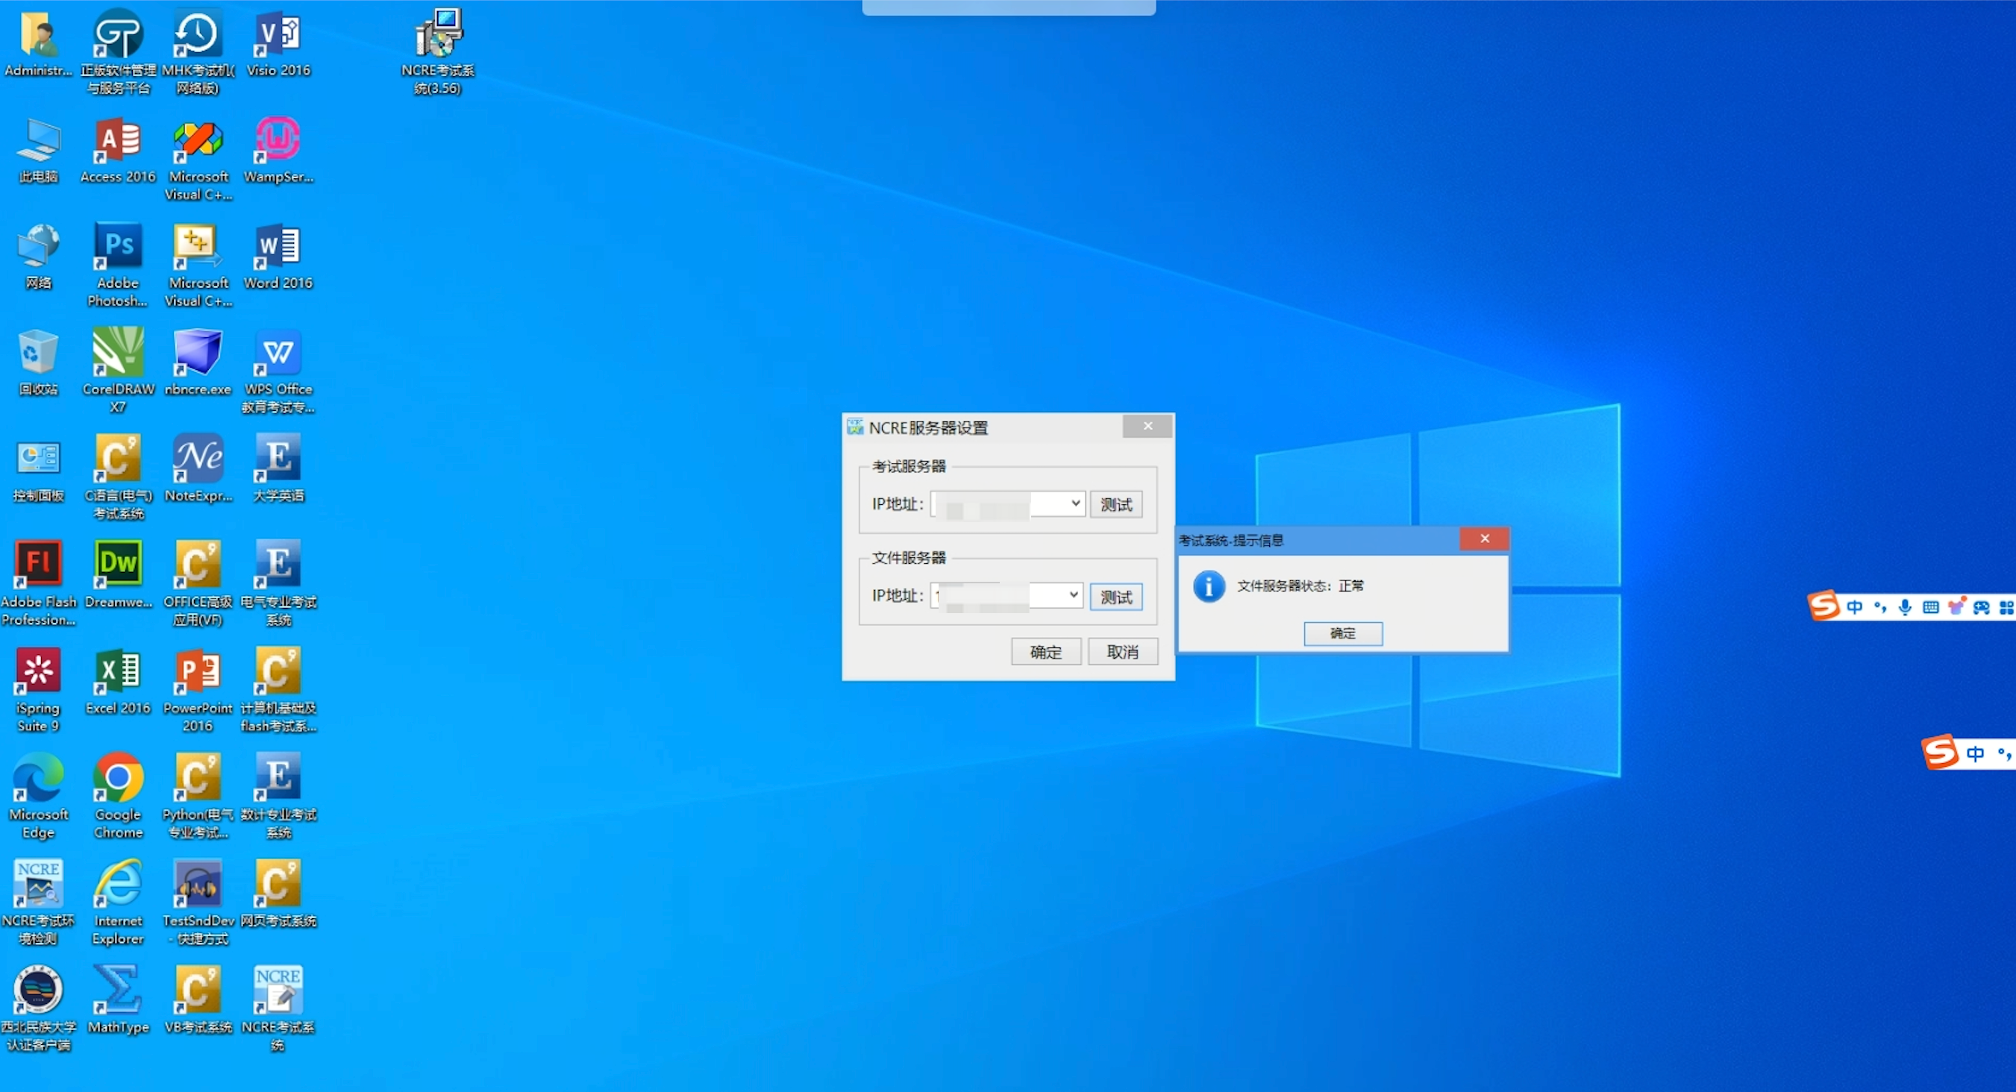Screen dimensions: 2016x1092
Task: Select the 网络 desktop icon
Action: tap(38, 257)
